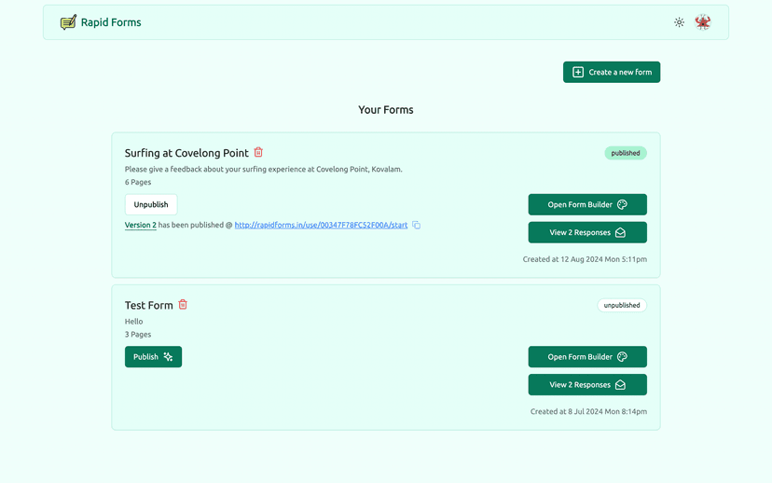This screenshot has width=772, height=483.
Task: Click the Rapid Forms logo icon
Action: point(68,22)
